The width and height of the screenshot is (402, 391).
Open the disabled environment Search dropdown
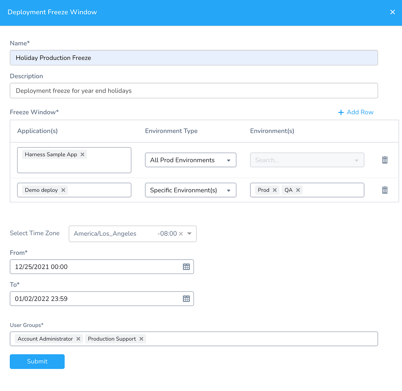tap(307, 160)
